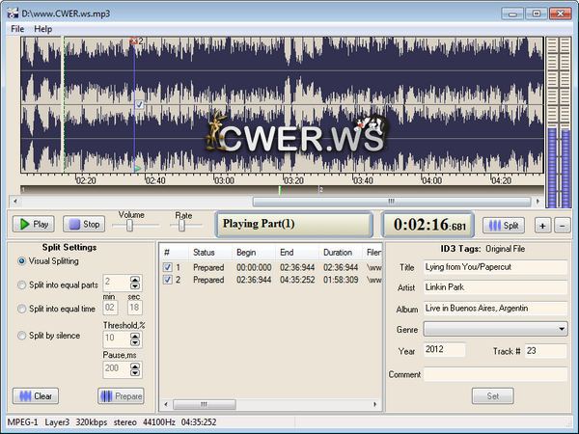Viewport: 579px width, 434px height.
Task: Choose Split into equal parts option
Action: (22, 285)
